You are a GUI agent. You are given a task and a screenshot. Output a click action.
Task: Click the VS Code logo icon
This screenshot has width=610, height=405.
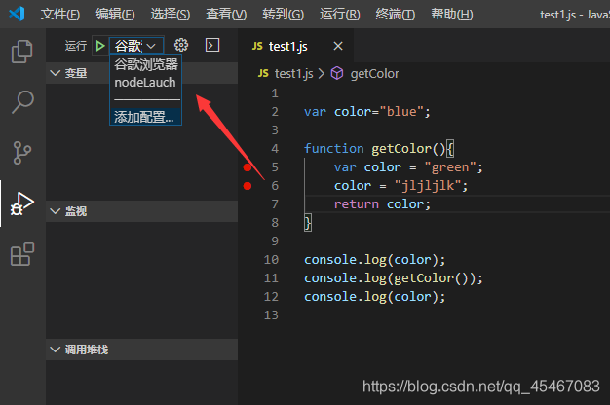[x=17, y=14]
